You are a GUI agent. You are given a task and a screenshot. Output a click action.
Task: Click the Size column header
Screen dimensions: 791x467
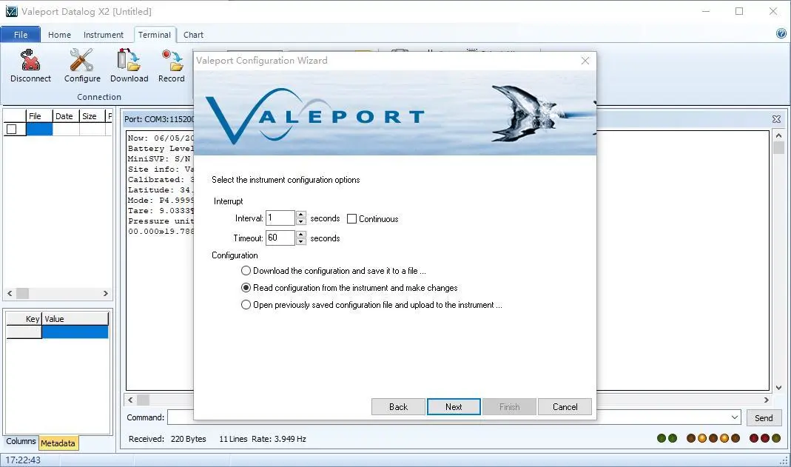point(92,116)
